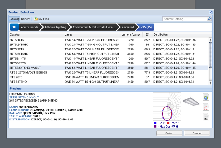Click the 88.1 efficiency value
This screenshot has height=148, width=221.
147,68
